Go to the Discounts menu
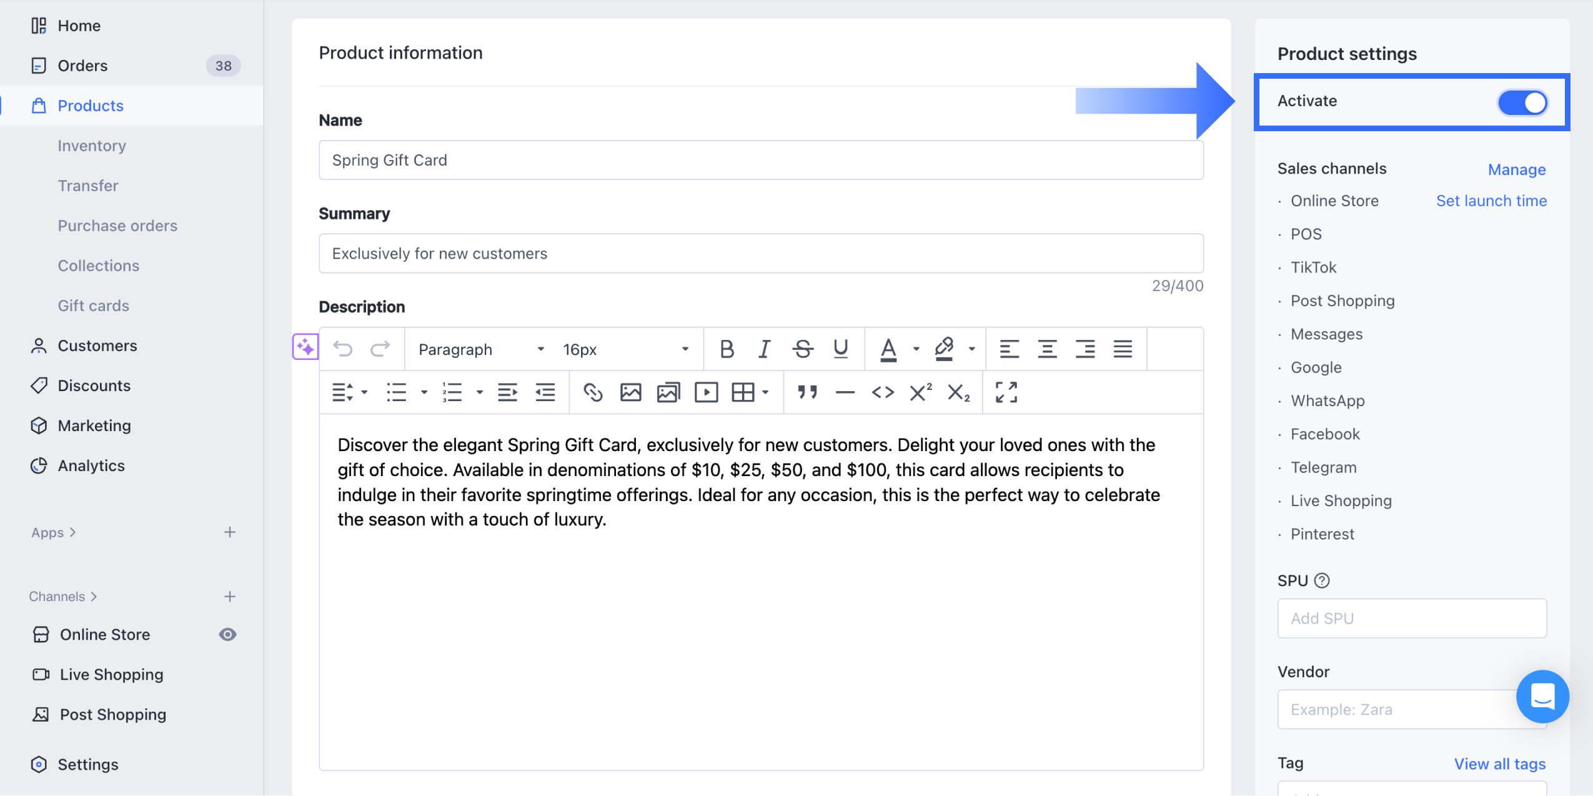 tap(94, 386)
